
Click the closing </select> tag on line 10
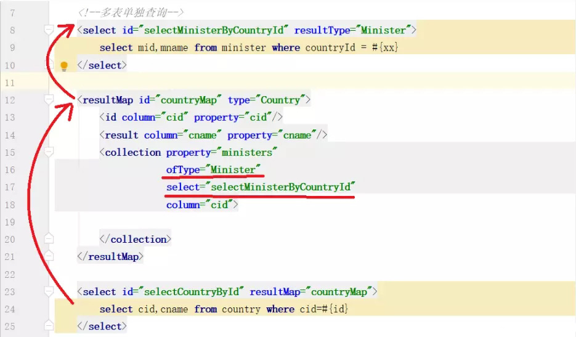[102, 65]
